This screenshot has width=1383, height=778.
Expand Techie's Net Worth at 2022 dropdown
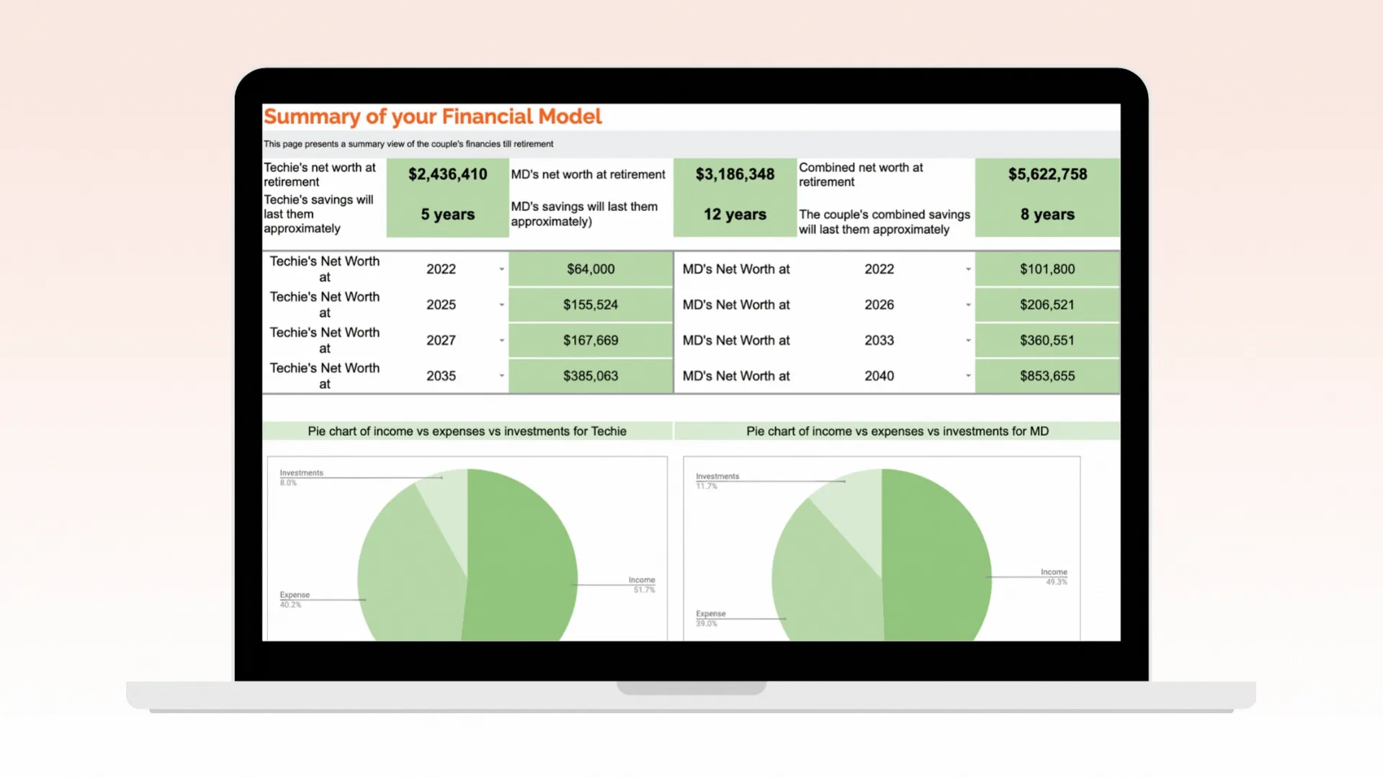pyautogui.click(x=501, y=269)
